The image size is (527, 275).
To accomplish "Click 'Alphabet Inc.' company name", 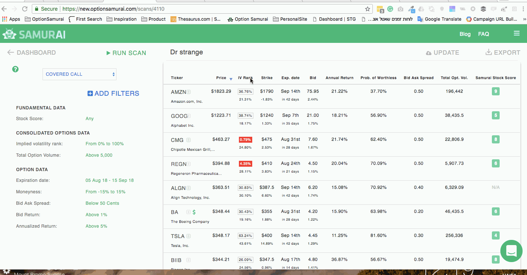I will pos(182,126).
